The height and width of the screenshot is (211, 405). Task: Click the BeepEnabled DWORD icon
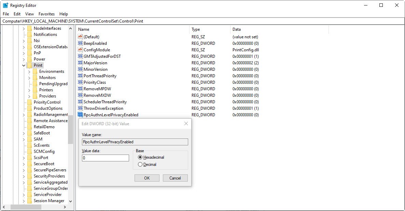point(80,43)
